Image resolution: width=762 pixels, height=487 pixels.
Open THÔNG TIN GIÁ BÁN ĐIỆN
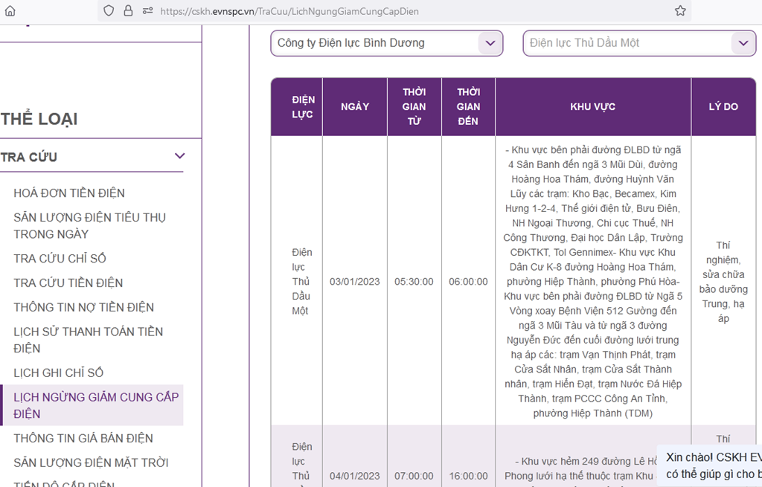pos(83,439)
